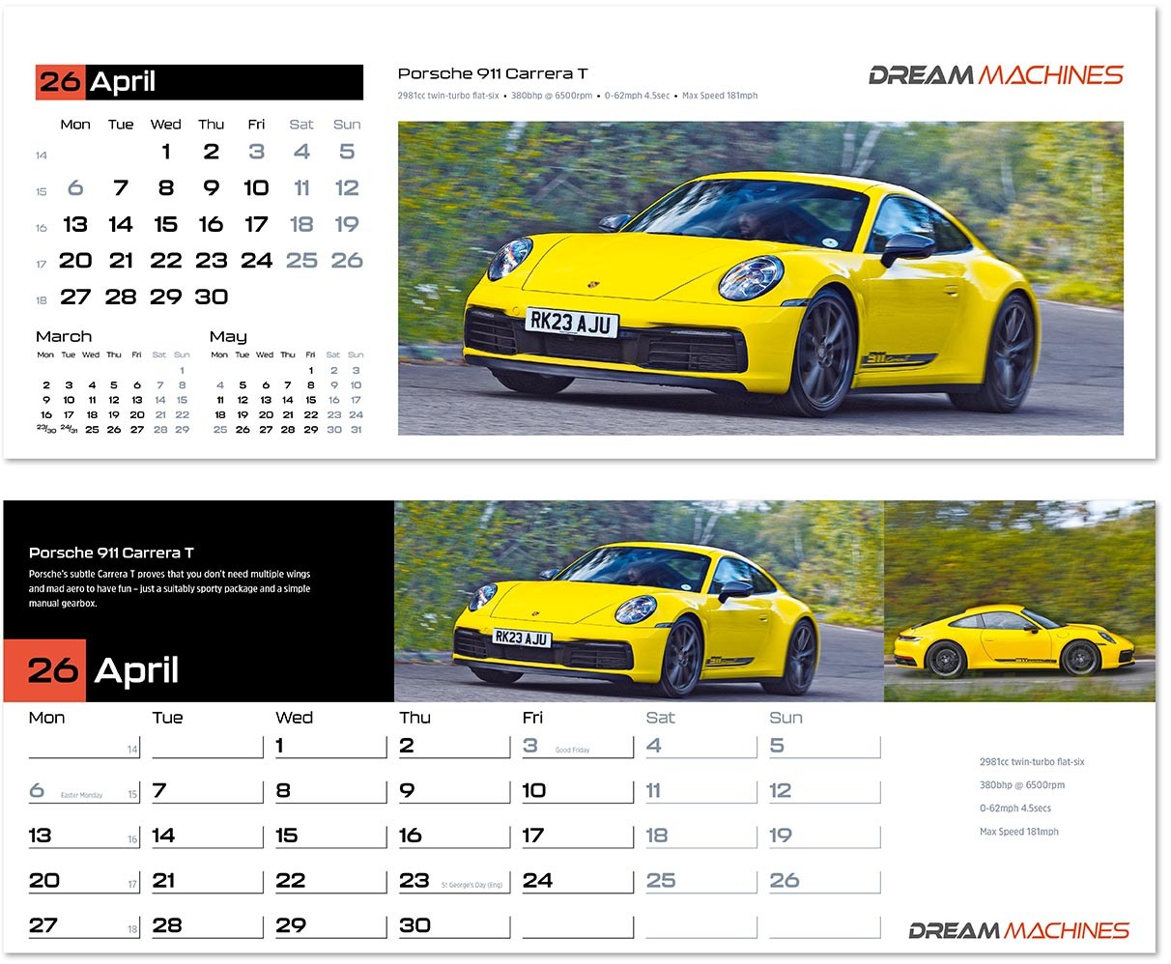The width and height of the screenshot is (1171, 964).
Task: Select date 30 in the lower April grid
Action: [x=416, y=924]
